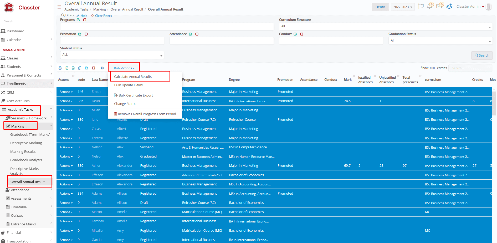Toggle the hamburger sidebar menu icon
Image resolution: width=497 pixels, height=243 pixels.
pos(59,7)
